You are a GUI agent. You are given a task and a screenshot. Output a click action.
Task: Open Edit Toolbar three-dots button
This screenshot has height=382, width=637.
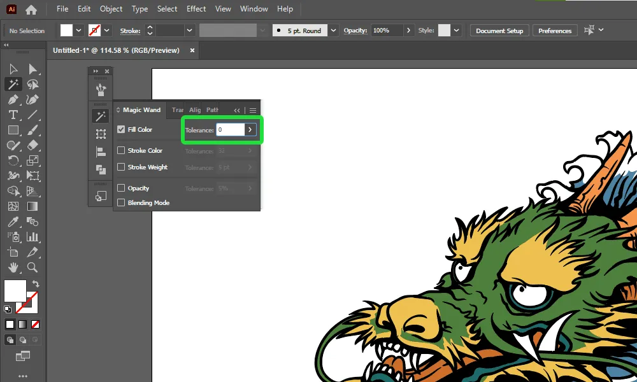click(x=23, y=376)
